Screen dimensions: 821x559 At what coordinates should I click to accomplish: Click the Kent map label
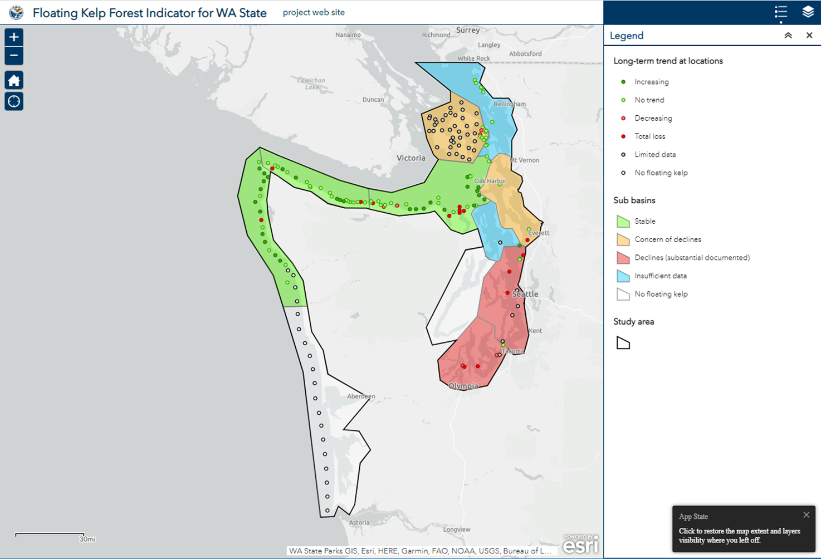535,331
